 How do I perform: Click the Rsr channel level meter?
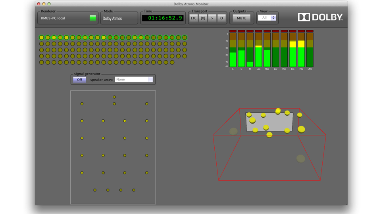pyautogui.click(x=284, y=50)
